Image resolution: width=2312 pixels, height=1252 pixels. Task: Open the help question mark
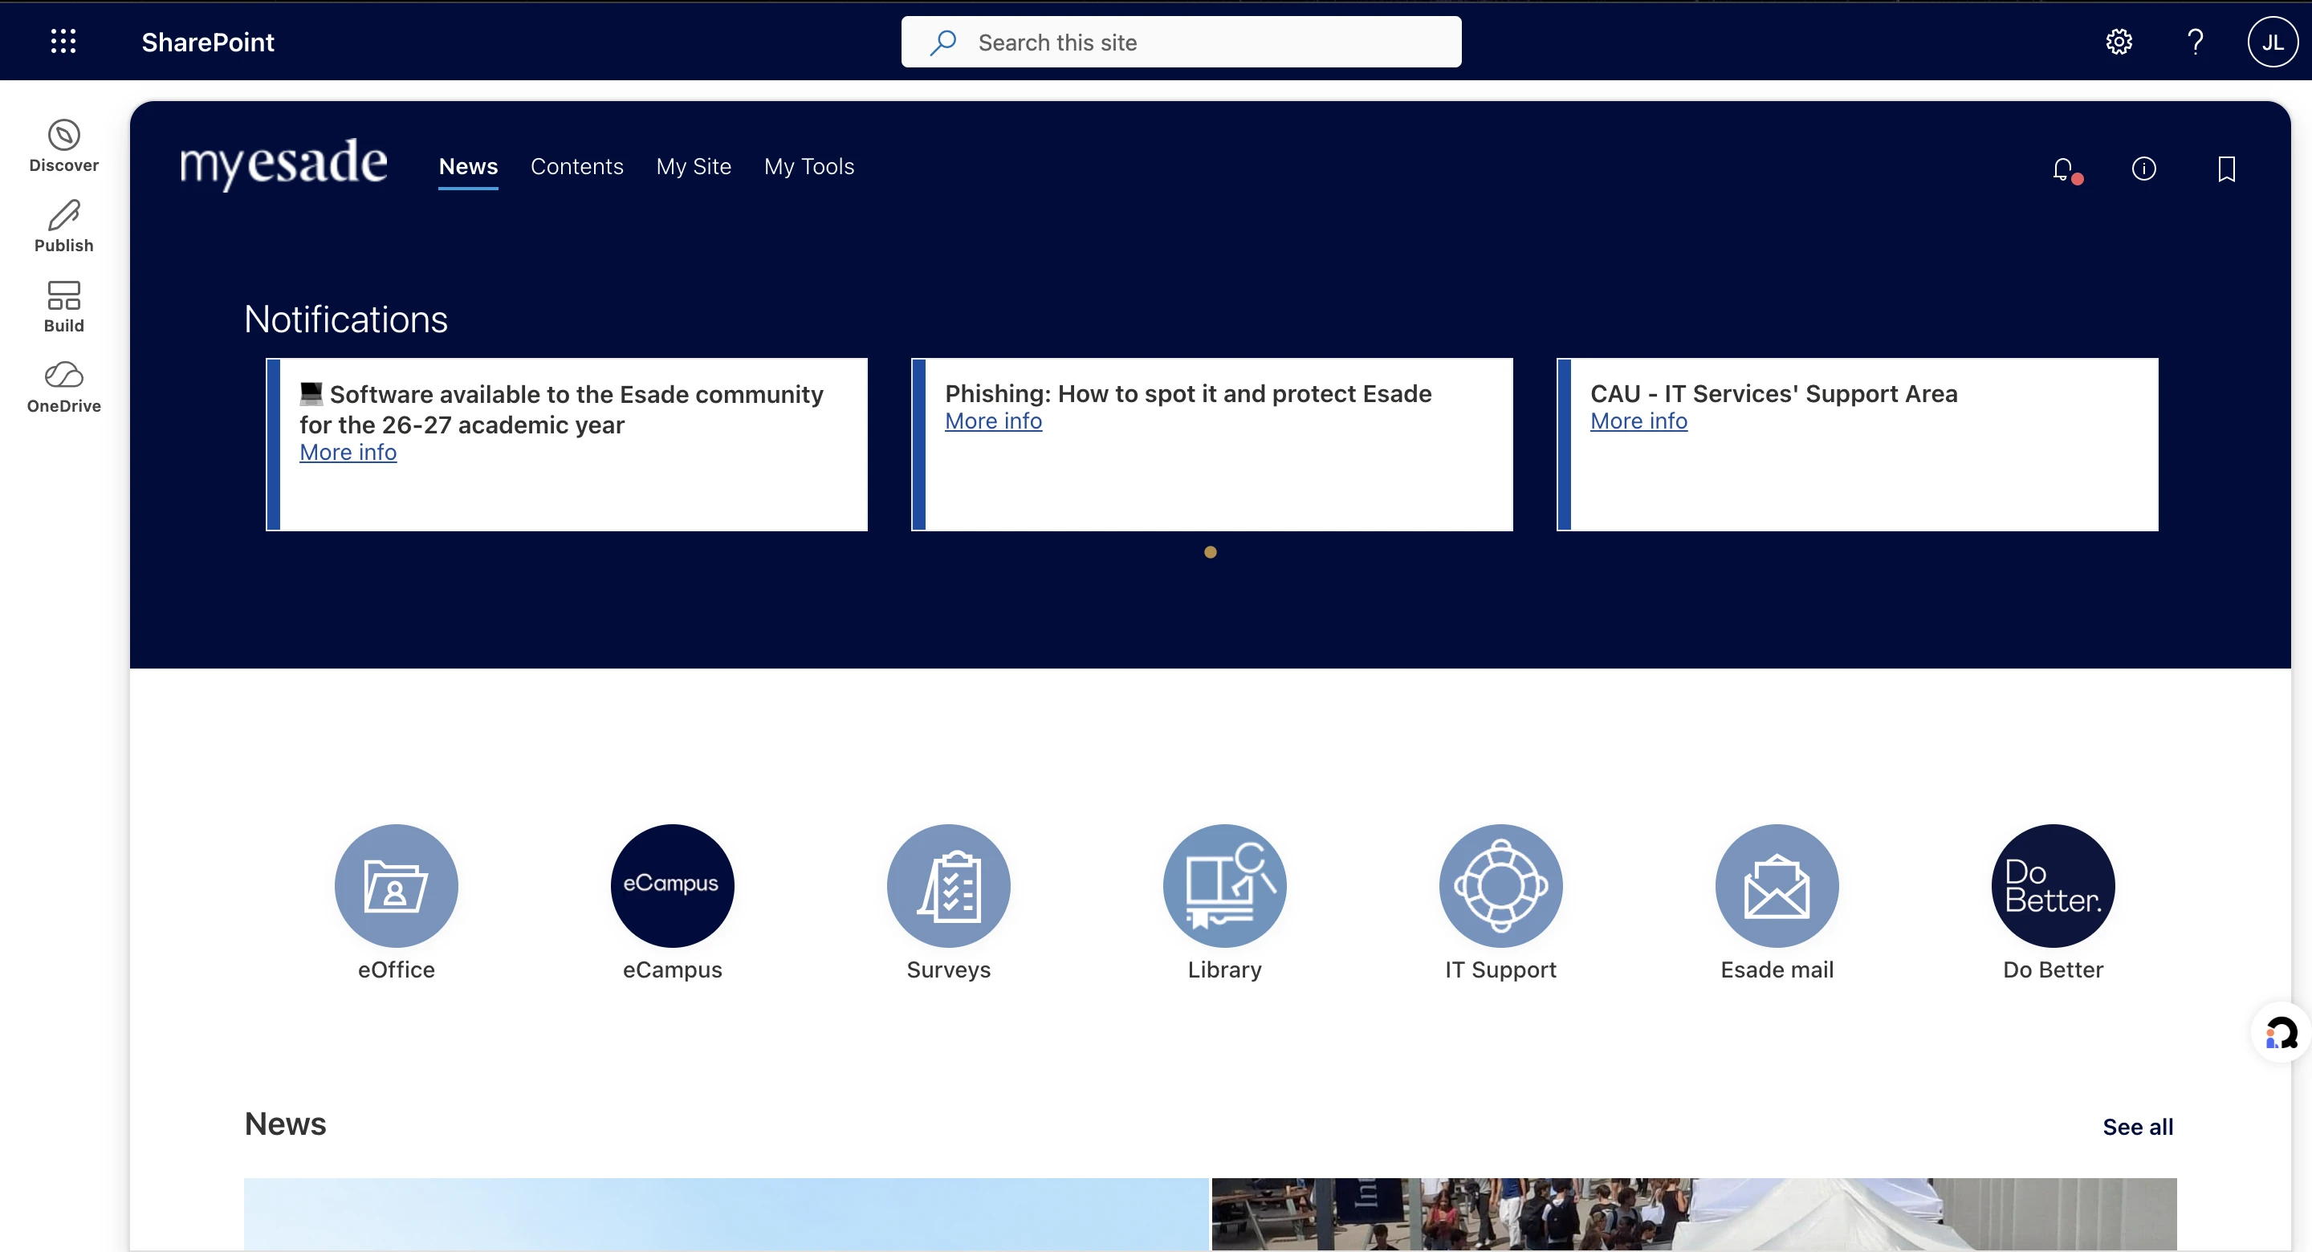pyautogui.click(x=2195, y=41)
